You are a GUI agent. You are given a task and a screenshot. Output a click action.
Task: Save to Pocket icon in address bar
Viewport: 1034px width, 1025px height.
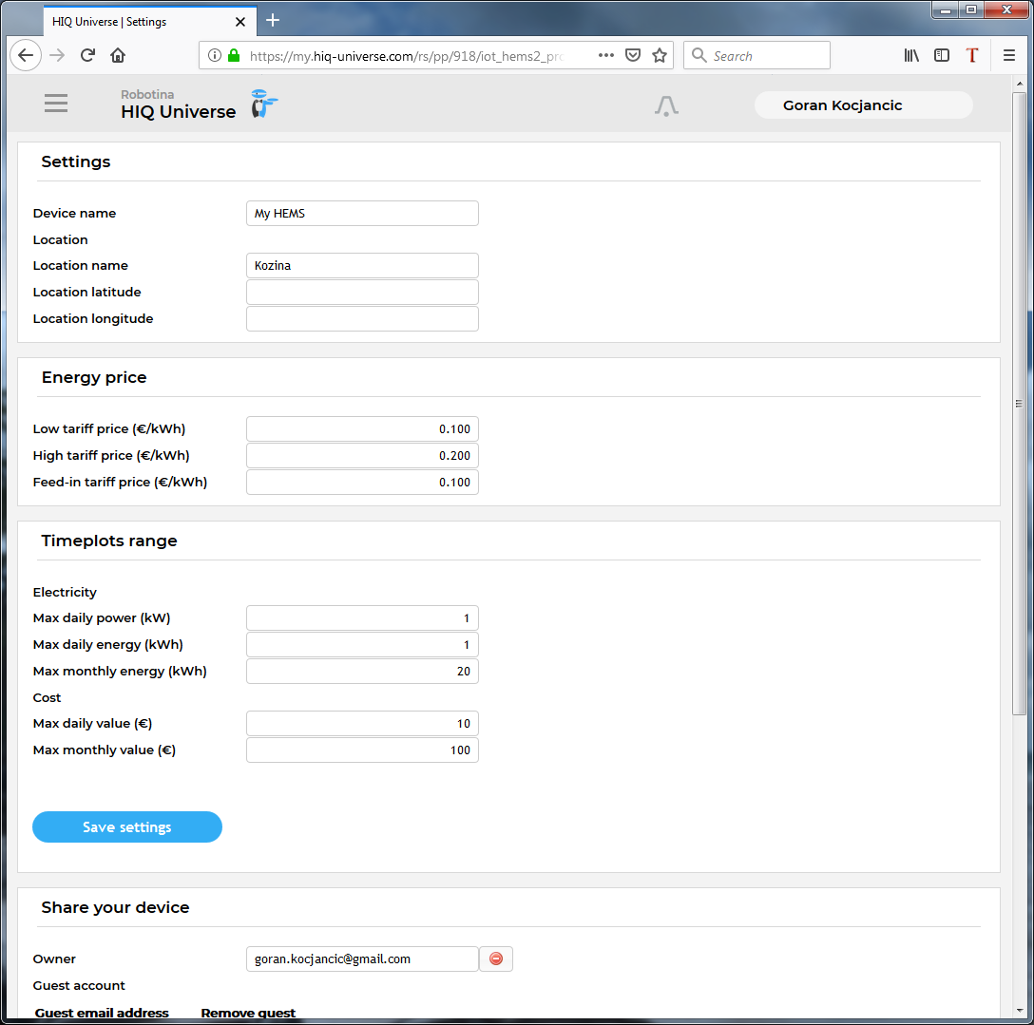(x=633, y=56)
